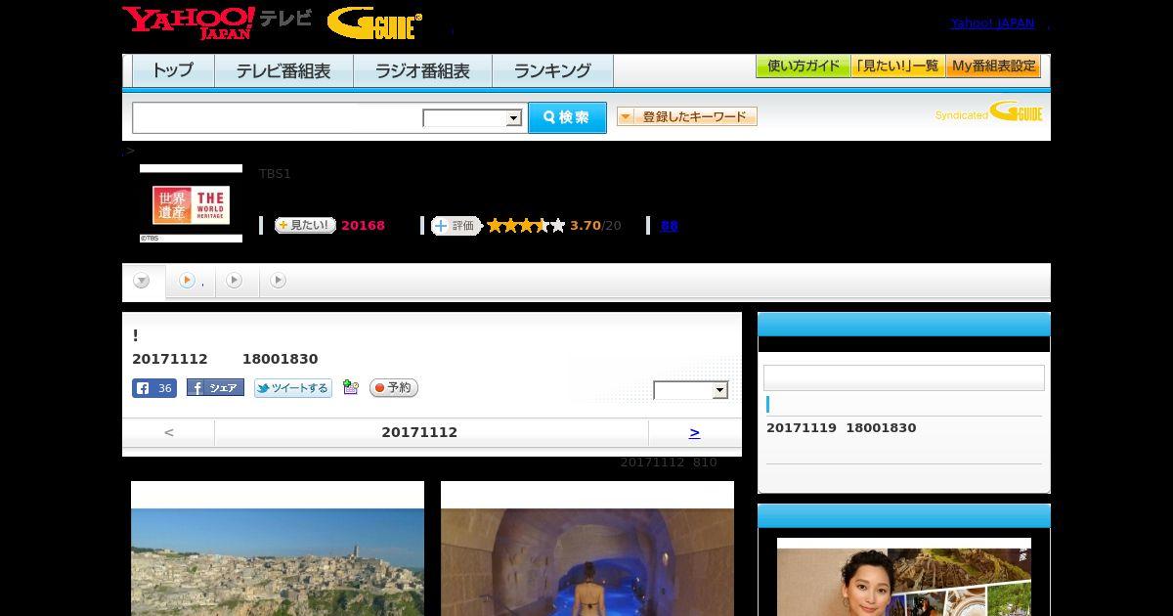Open the 「見たい!」一覧 list
This screenshot has width=1173, height=616.
pos(898,66)
